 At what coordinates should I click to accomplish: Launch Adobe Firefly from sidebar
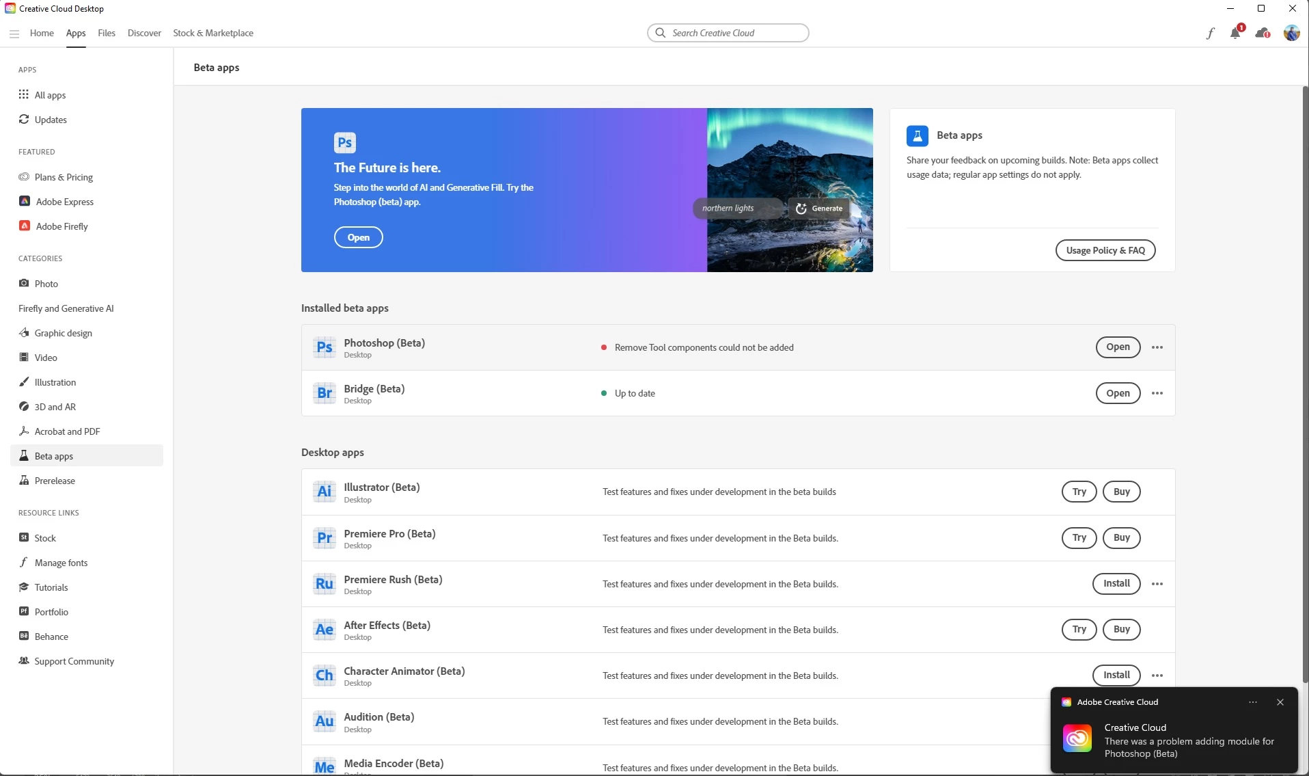87,226
